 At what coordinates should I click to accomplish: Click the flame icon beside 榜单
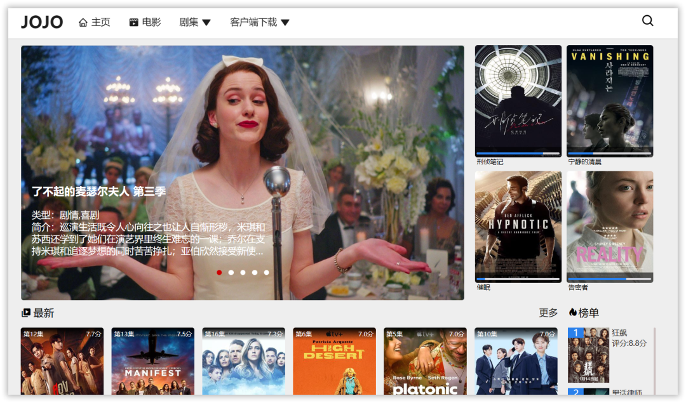[572, 312]
